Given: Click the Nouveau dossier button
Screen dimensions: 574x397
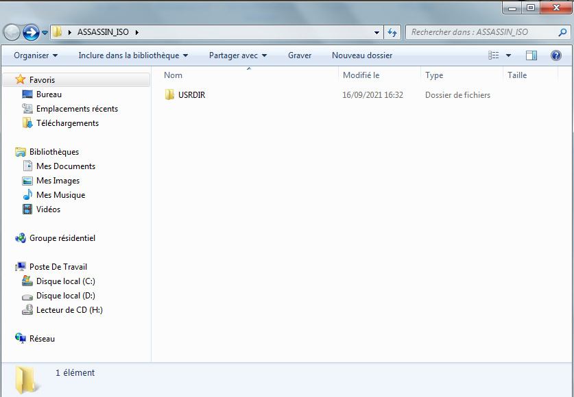Looking at the screenshot, I should pos(362,55).
